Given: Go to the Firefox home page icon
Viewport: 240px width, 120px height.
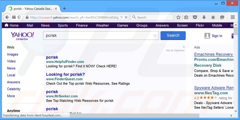Looking at the screenshot, I should pyautogui.click(x=213, y=17).
